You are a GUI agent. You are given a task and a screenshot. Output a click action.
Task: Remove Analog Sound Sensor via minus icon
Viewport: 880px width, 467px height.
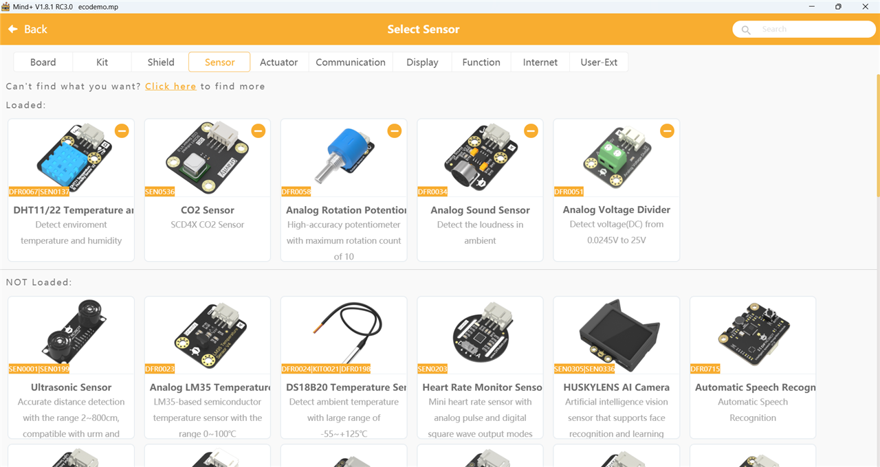click(x=531, y=130)
